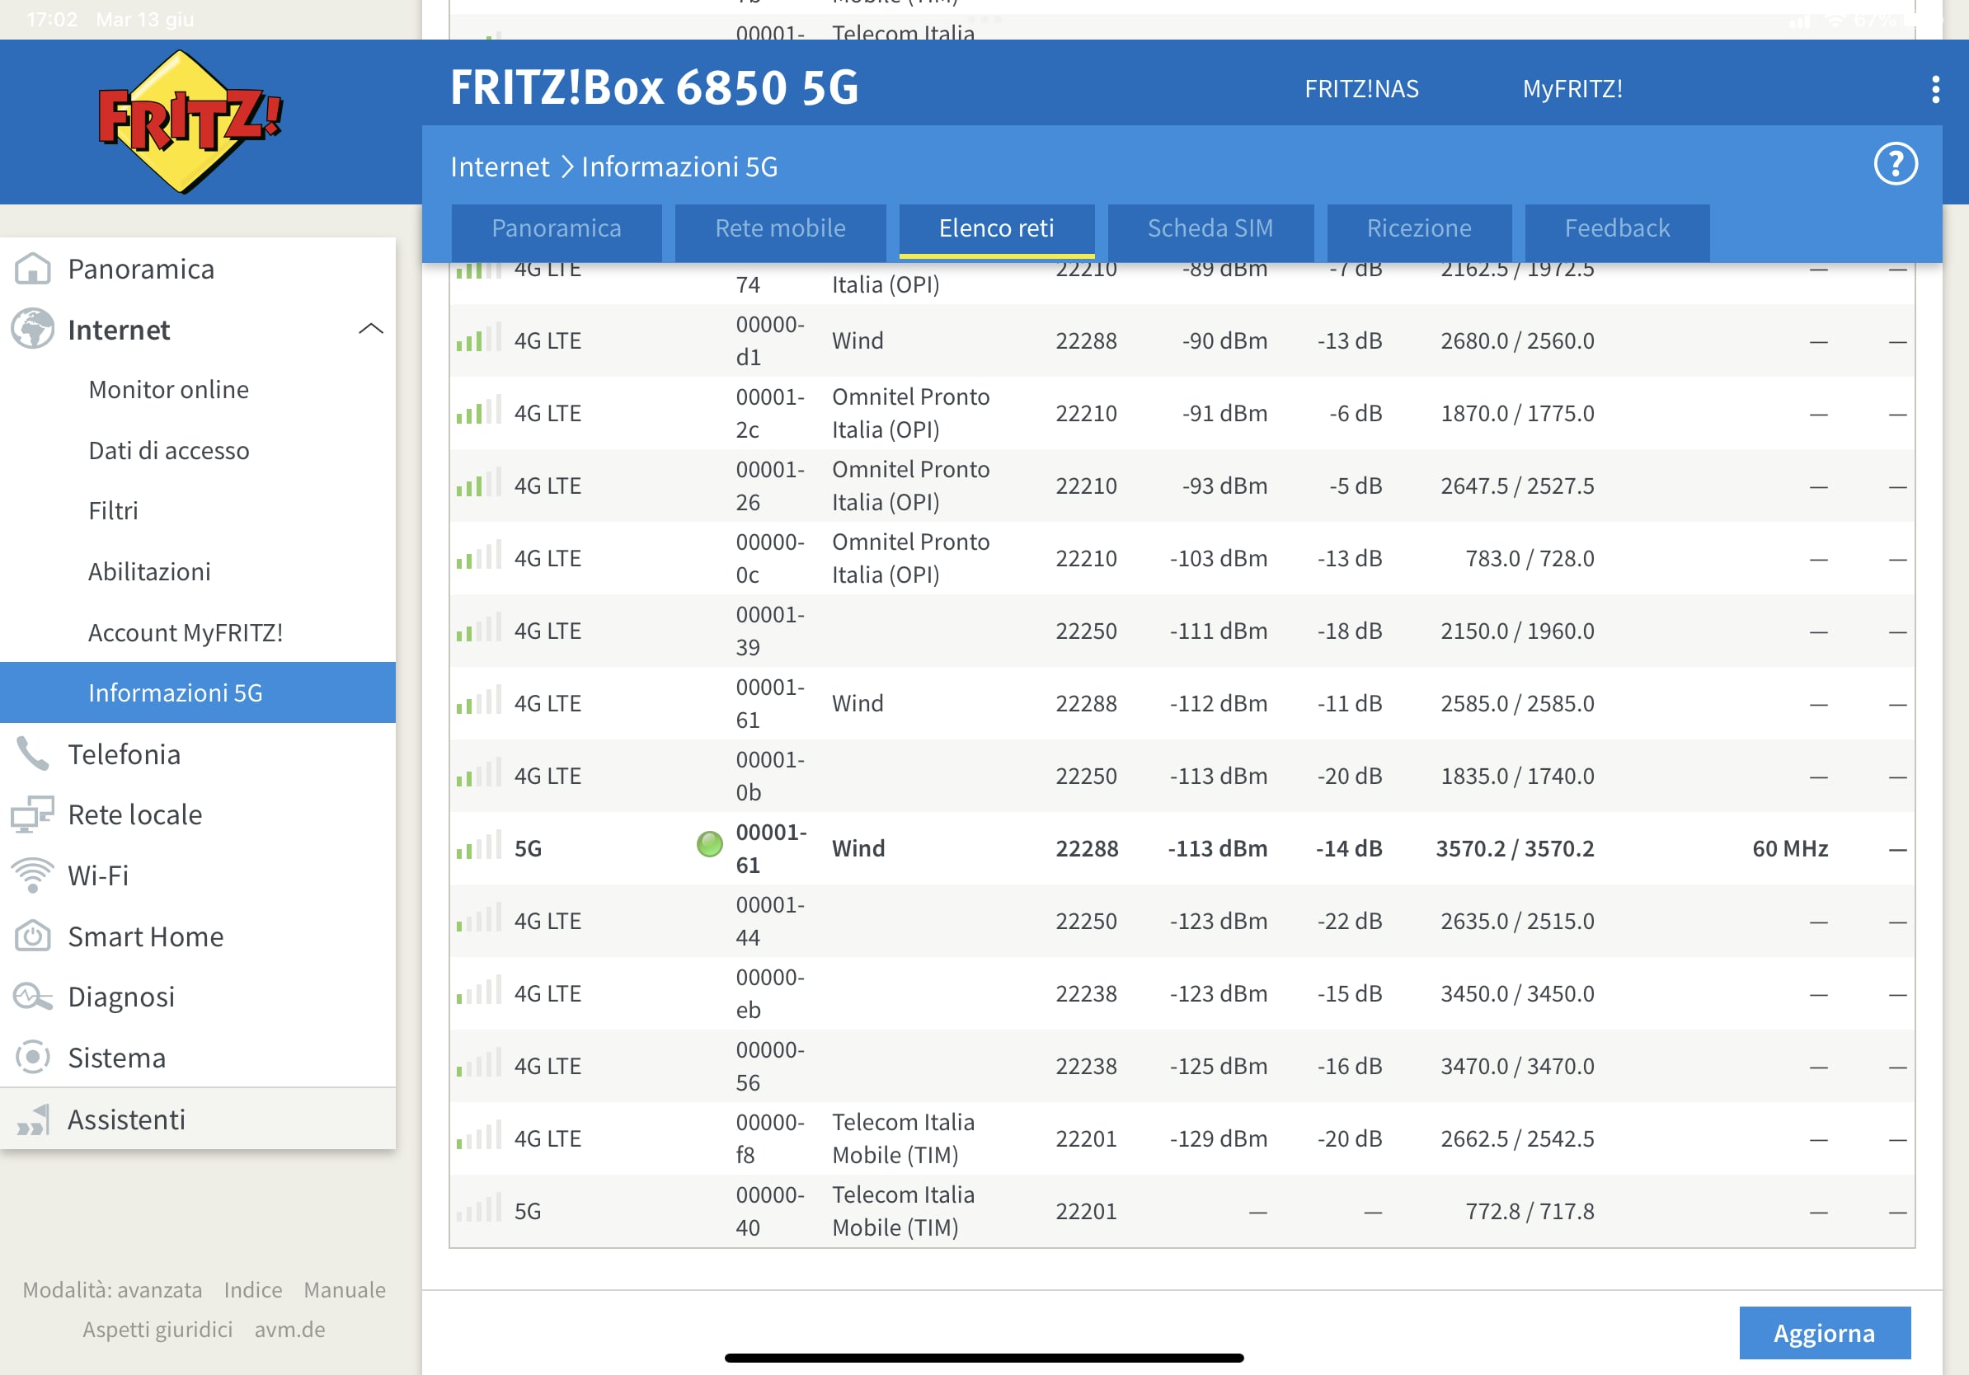Screen dimensions: 1969x1375
Task: Click the -22 dB quality value
Action: pyautogui.click(x=1350, y=921)
